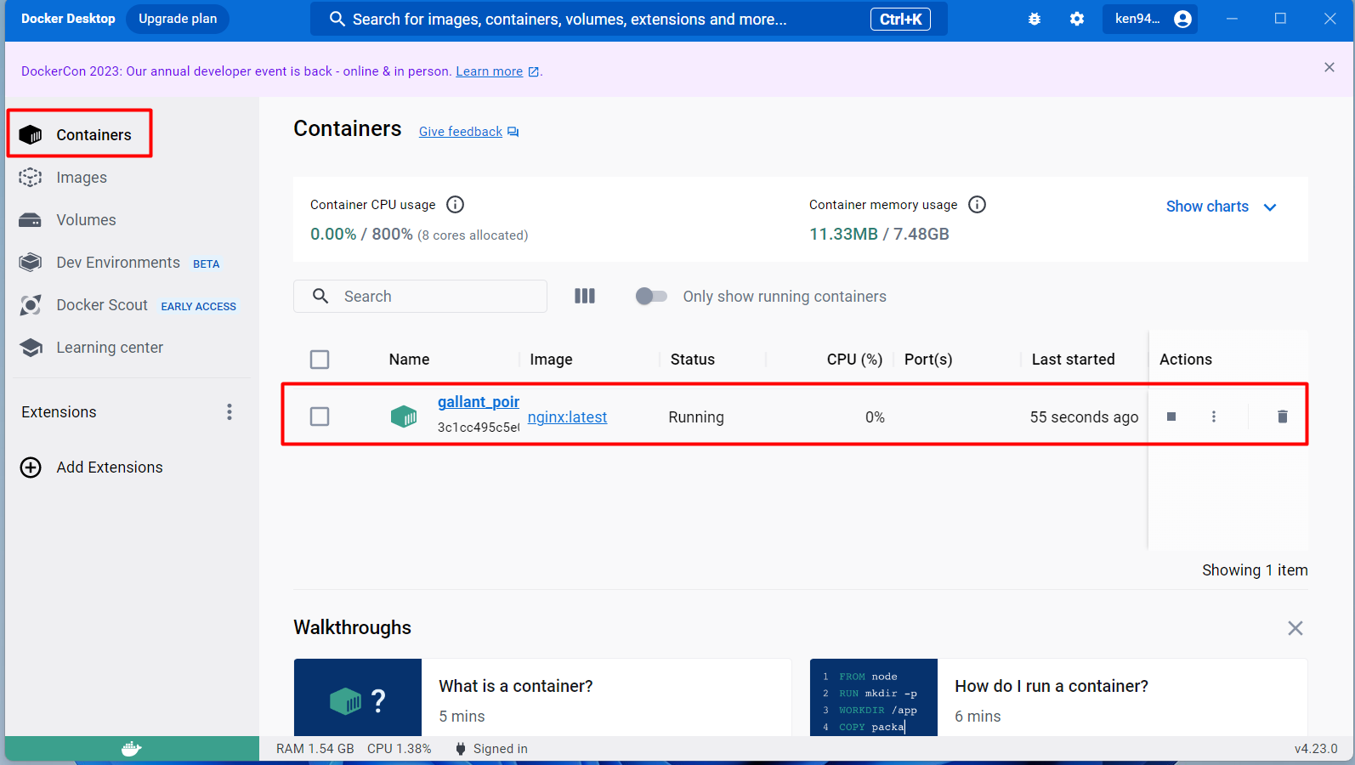
Task: Delete the gallant_poir container
Action: [x=1283, y=416]
